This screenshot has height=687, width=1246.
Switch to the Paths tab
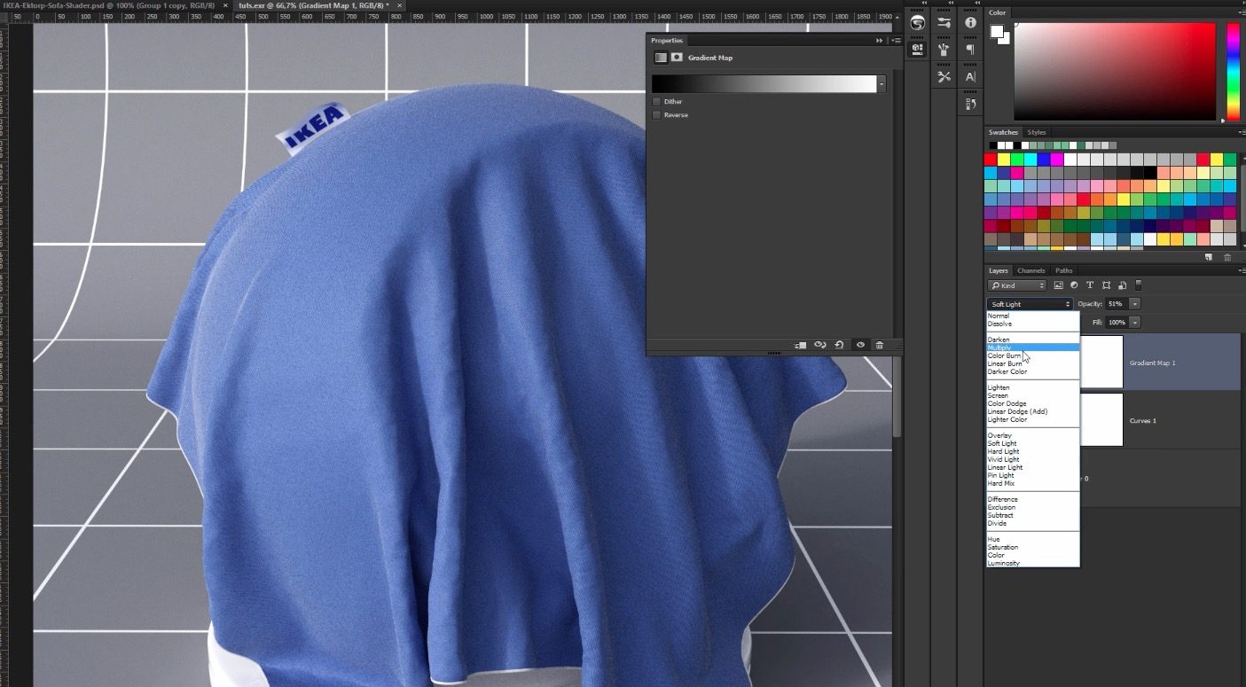tap(1064, 270)
